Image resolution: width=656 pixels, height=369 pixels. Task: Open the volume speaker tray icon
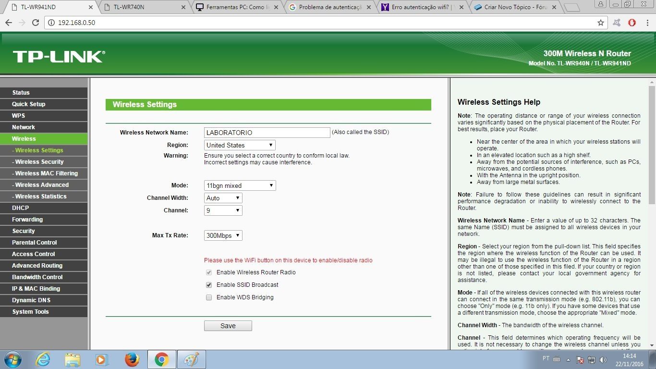603,359
